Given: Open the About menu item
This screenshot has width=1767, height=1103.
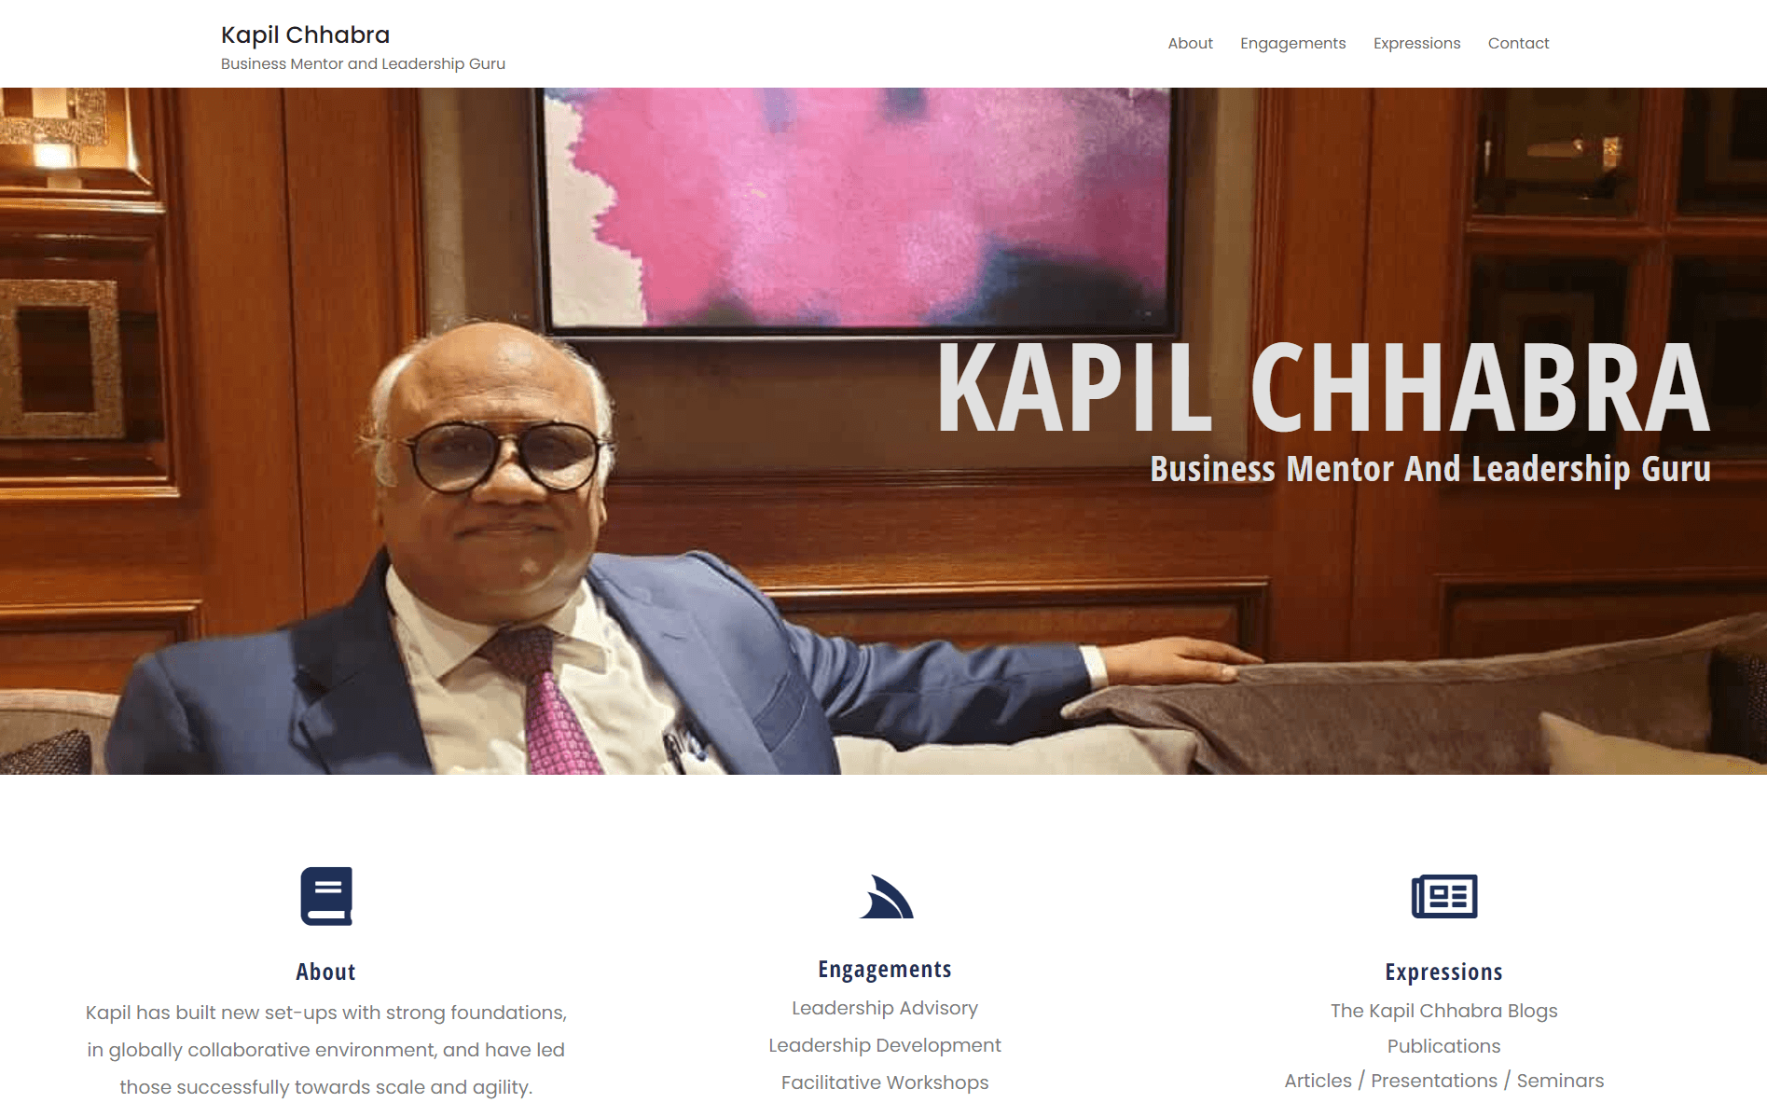Looking at the screenshot, I should [1190, 43].
